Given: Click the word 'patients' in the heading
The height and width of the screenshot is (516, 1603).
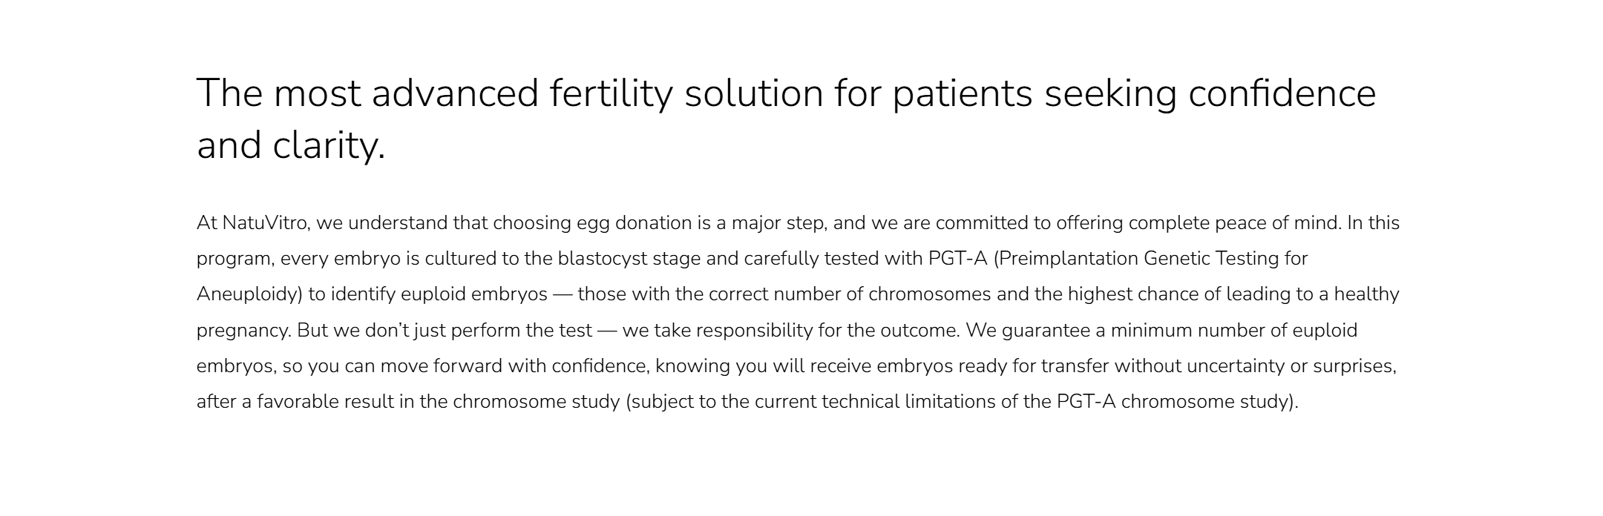Looking at the screenshot, I should (x=962, y=94).
